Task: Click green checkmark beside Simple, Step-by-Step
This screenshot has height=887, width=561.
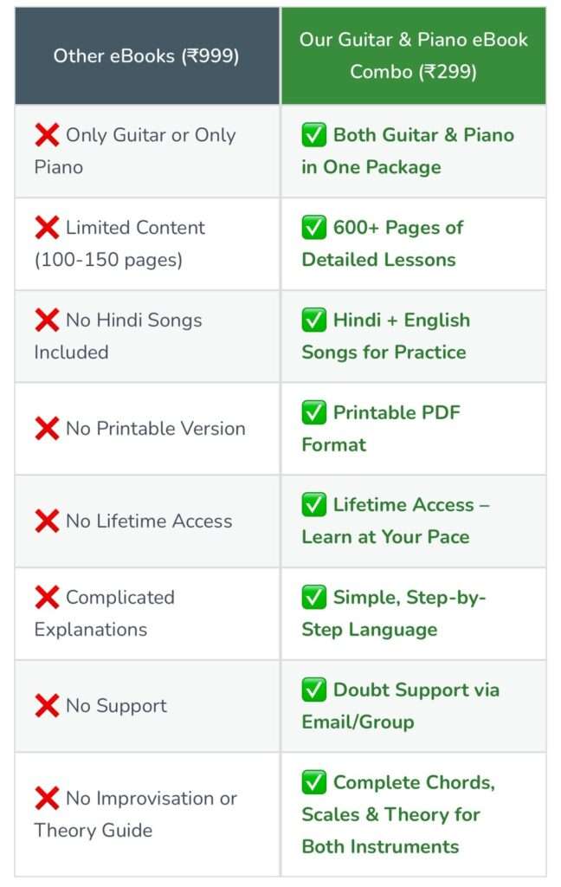Action: coord(313,598)
